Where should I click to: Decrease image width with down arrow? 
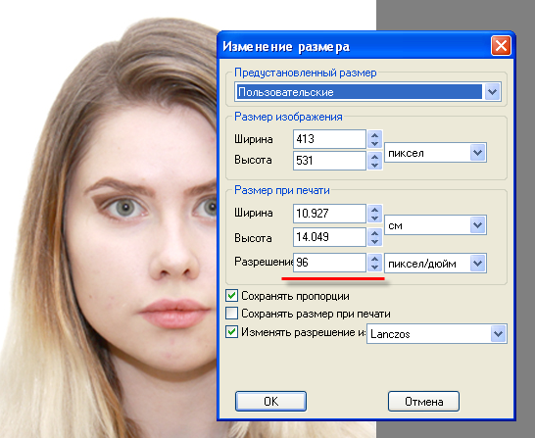(374, 143)
